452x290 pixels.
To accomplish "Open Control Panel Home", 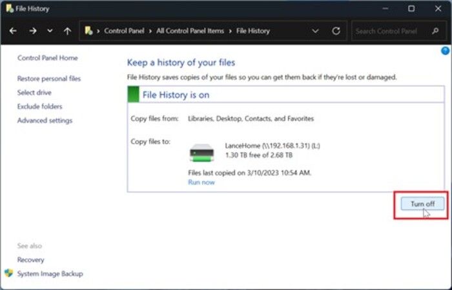I will 48,58.
